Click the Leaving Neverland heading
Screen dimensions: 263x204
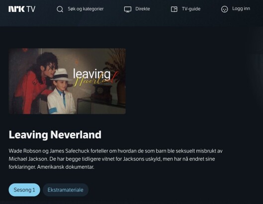[55, 135]
